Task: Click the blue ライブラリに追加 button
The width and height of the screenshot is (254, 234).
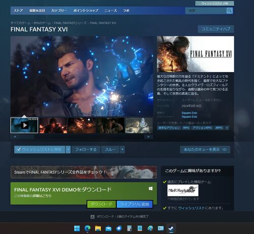Action: (135, 204)
